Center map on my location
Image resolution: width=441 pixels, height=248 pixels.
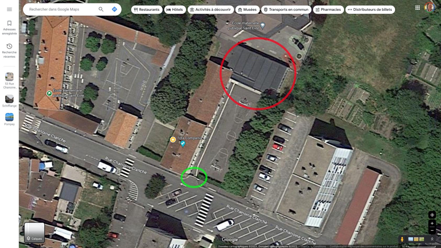tap(432, 215)
